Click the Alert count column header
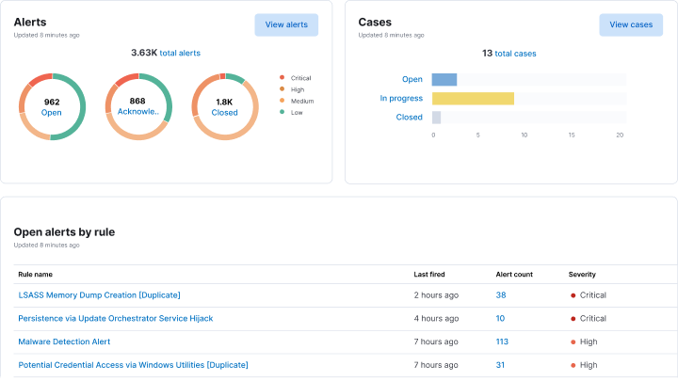The width and height of the screenshot is (678, 381). (514, 275)
